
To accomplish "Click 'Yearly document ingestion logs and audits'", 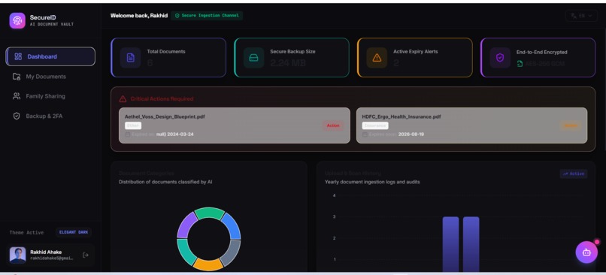I will pos(372,182).
